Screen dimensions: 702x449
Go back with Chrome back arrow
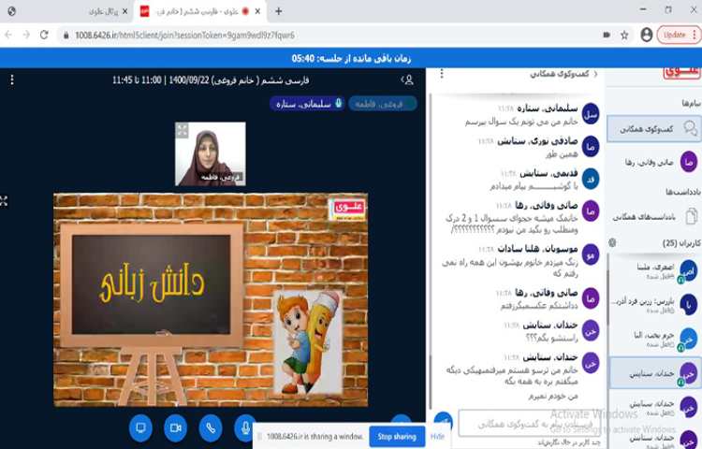[x=8, y=35]
